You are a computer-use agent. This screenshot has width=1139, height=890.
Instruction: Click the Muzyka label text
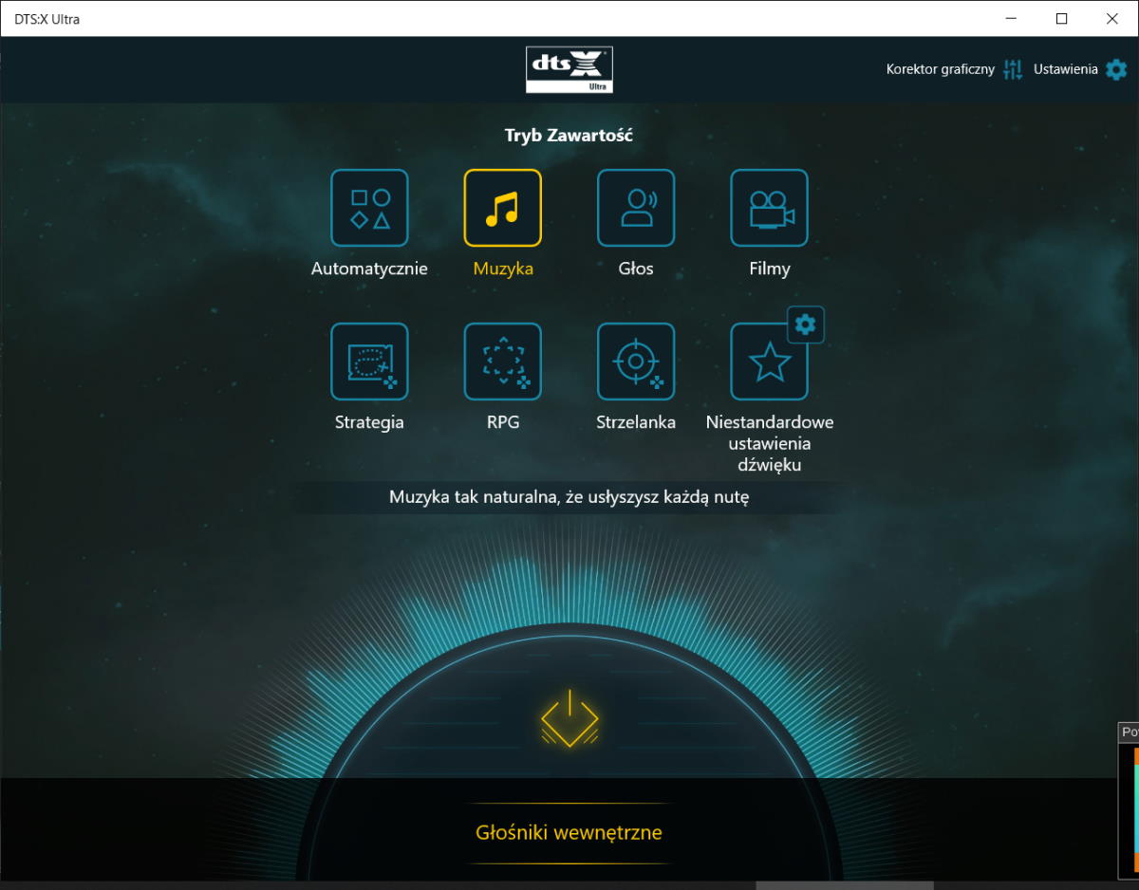(503, 269)
